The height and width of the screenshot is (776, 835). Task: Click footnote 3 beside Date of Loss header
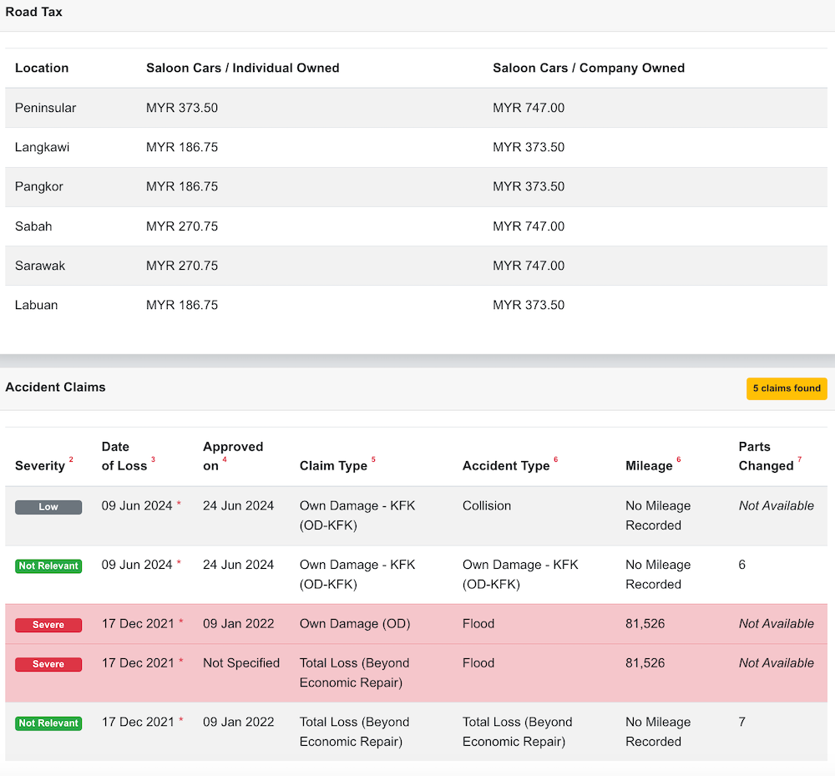[153, 460]
